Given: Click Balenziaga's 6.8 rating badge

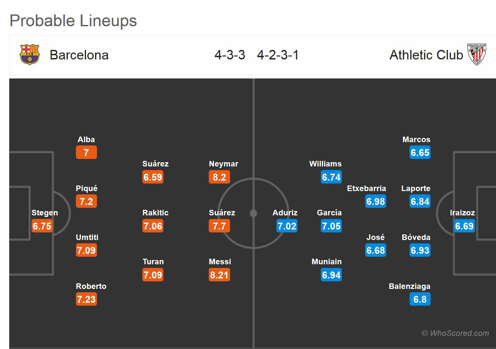Looking at the screenshot, I should point(420,299).
